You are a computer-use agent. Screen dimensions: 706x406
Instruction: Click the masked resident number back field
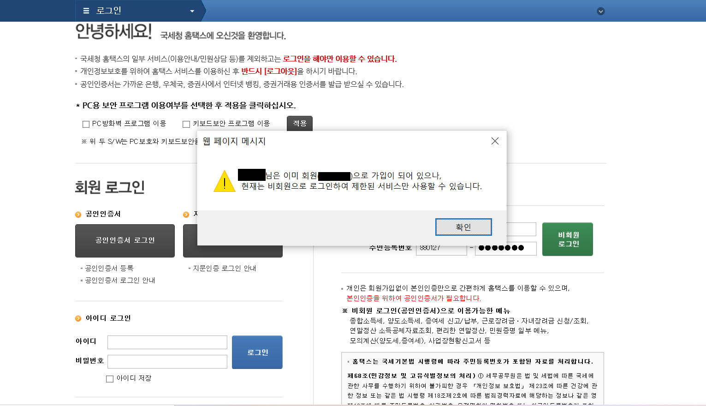[x=506, y=248]
